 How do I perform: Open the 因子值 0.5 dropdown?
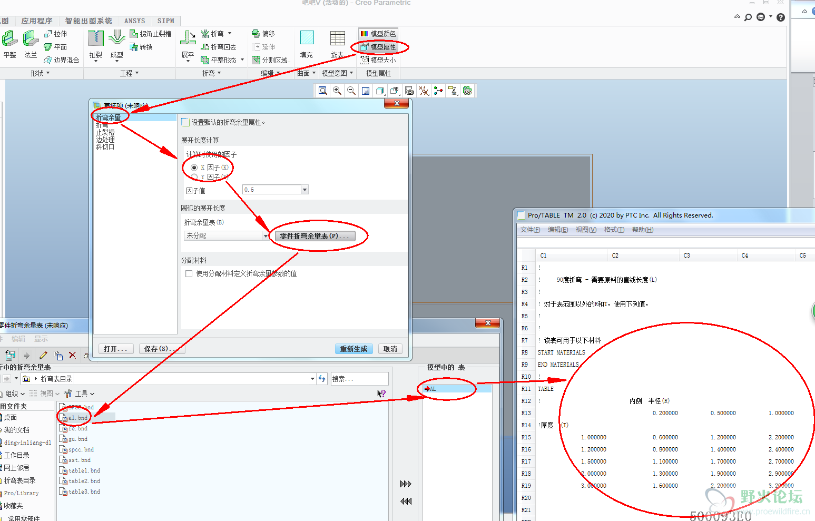[x=305, y=190]
